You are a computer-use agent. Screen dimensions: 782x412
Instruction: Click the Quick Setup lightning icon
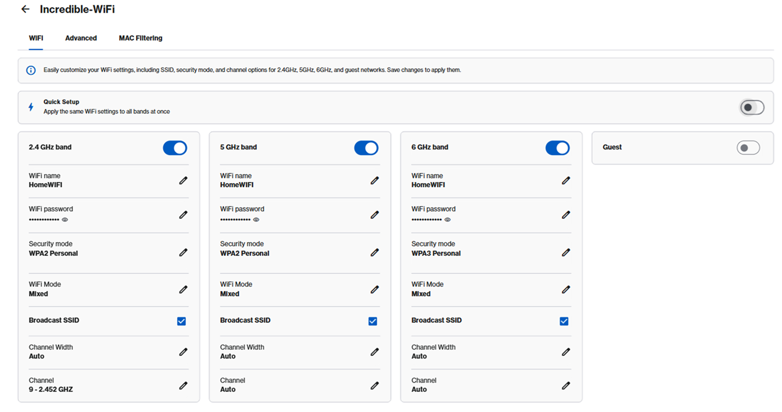tap(31, 107)
